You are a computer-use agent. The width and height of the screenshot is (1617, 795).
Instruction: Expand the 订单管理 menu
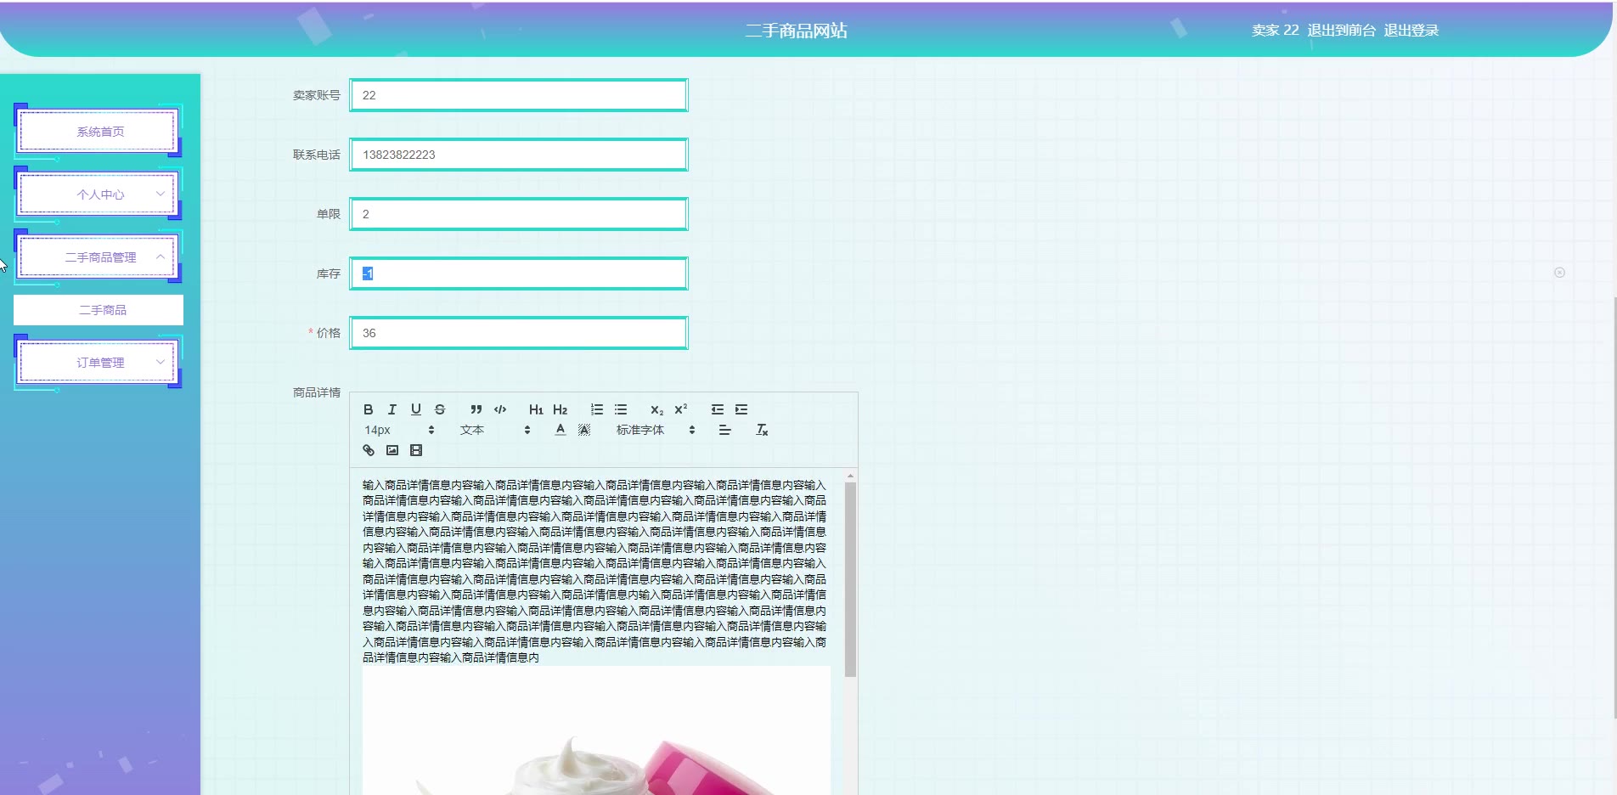tap(99, 363)
